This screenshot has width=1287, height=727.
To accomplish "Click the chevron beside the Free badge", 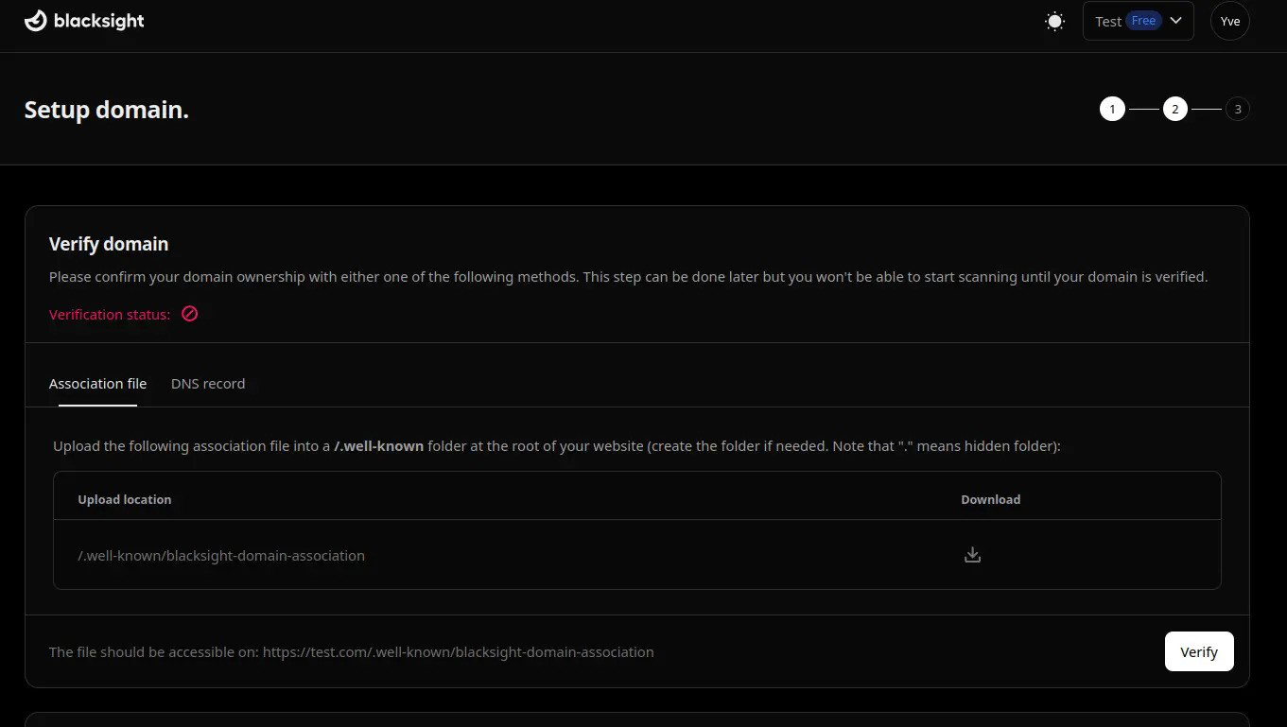I will click(1176, 21).
